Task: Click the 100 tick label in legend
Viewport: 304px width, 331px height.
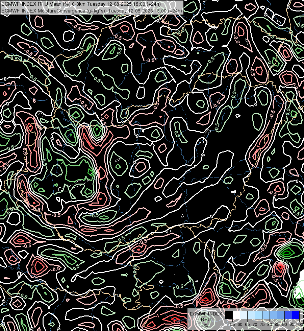Action: click(300, 325)
